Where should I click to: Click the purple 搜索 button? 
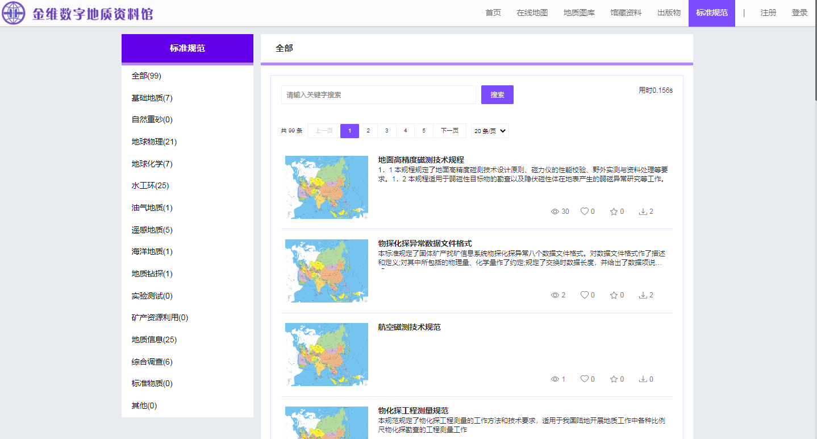pos(497,95)
